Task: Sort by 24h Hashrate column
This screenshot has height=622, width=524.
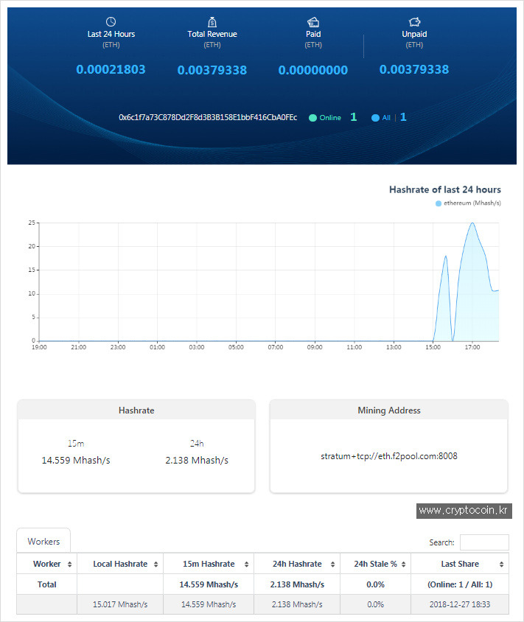Action: pyautogui.click(x=297, y=564)
